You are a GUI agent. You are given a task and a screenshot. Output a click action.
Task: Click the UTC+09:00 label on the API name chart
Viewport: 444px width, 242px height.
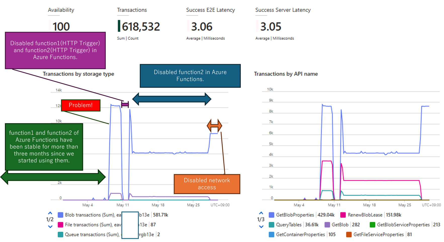click(431, 205)
